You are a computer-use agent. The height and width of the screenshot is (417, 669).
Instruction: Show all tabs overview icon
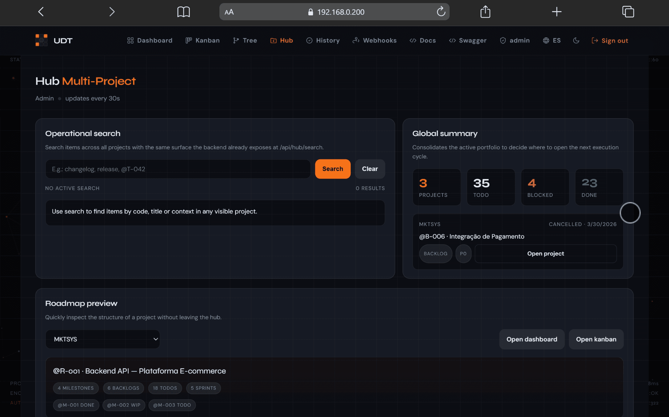(x=628, y=12)
